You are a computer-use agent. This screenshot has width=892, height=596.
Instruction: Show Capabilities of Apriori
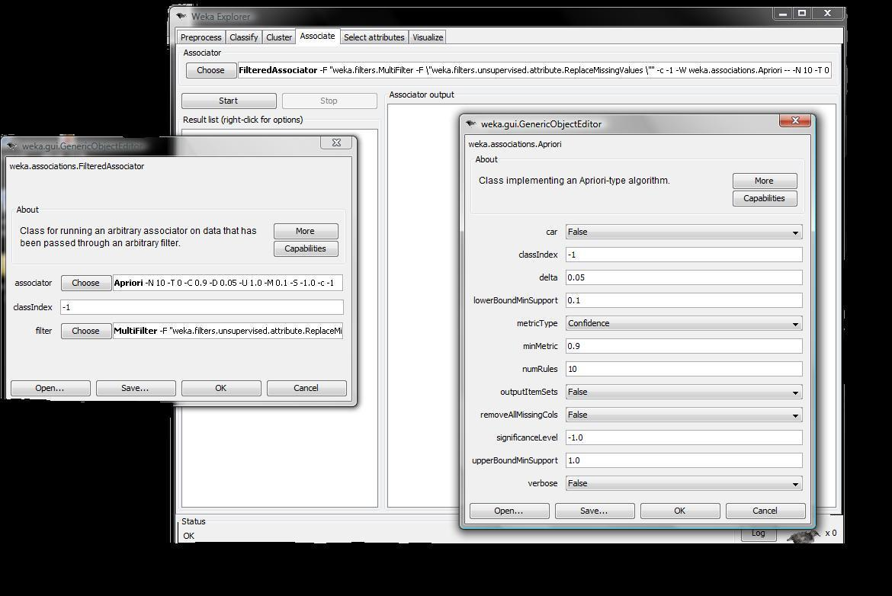click(x=765, y=198)
